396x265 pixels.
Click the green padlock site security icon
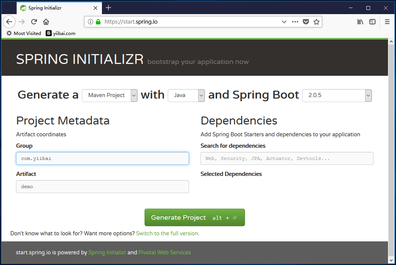tap(98, 22)
